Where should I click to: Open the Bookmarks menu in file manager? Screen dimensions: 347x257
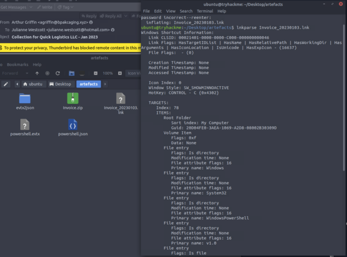tap(17, 64)
